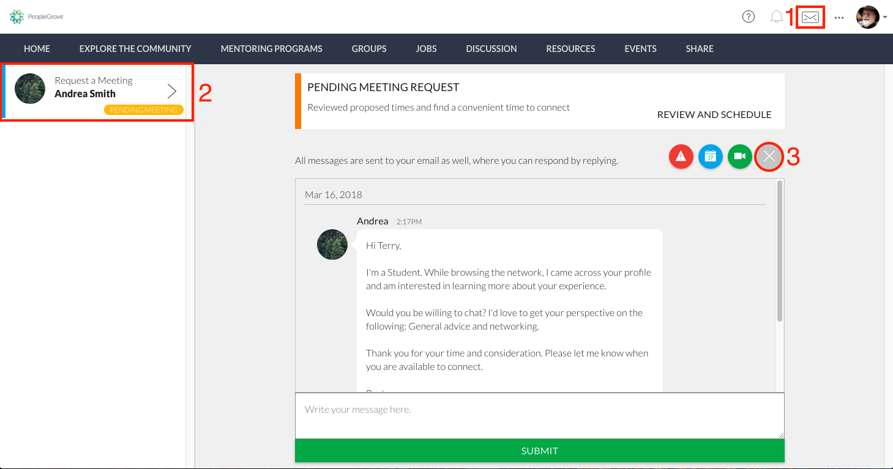Click the gray X decline icon
This screenshot has width=893, height=469.
tap(769, 157)
